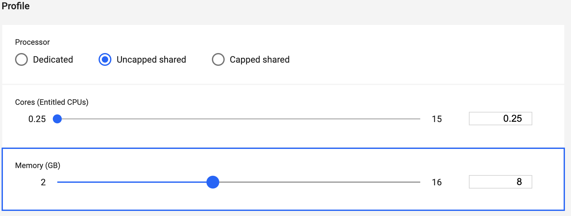This screenshot has width=571, height=216.
Task: Click the Uncapped shared radio label text
Action: coord(151,59)
